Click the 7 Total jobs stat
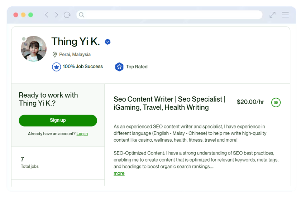 [29, 162]
